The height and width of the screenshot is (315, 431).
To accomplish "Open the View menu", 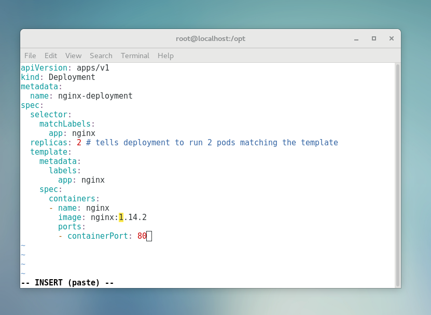I will (x=73, y=56).
